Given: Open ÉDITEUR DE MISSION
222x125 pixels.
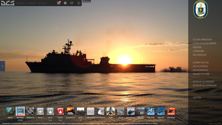Looking at the screenshot, I should pyautogui.click(x=203, y=82).
